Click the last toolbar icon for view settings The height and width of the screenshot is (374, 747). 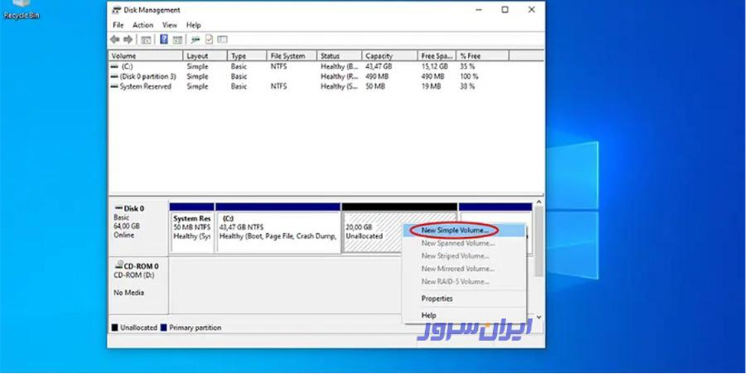click(x=222, y=40)
